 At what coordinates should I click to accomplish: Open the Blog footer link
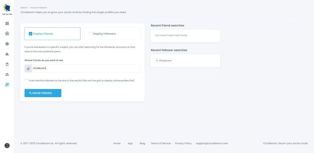[x=142, y=143]
